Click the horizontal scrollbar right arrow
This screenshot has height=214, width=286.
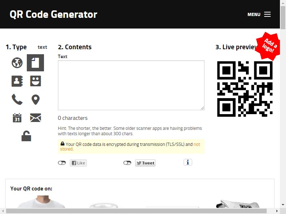click(277, 211)
